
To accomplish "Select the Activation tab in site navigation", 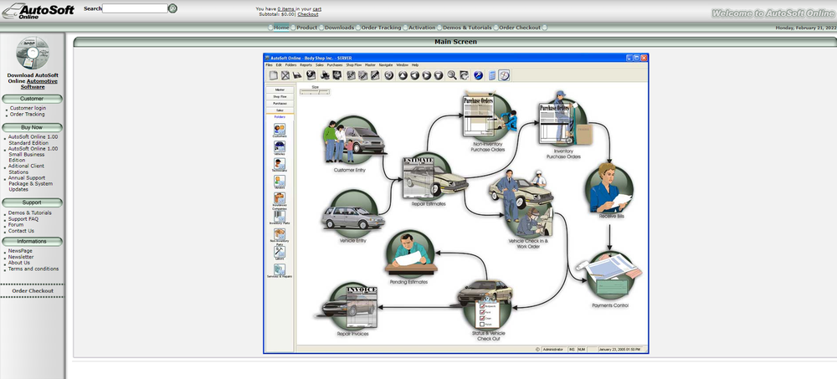I will (x=422, y=28).
